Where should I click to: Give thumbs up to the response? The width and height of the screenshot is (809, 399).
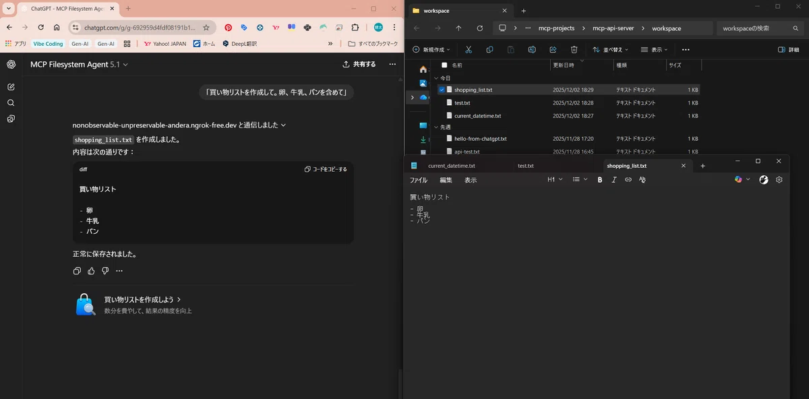point(91,271)
